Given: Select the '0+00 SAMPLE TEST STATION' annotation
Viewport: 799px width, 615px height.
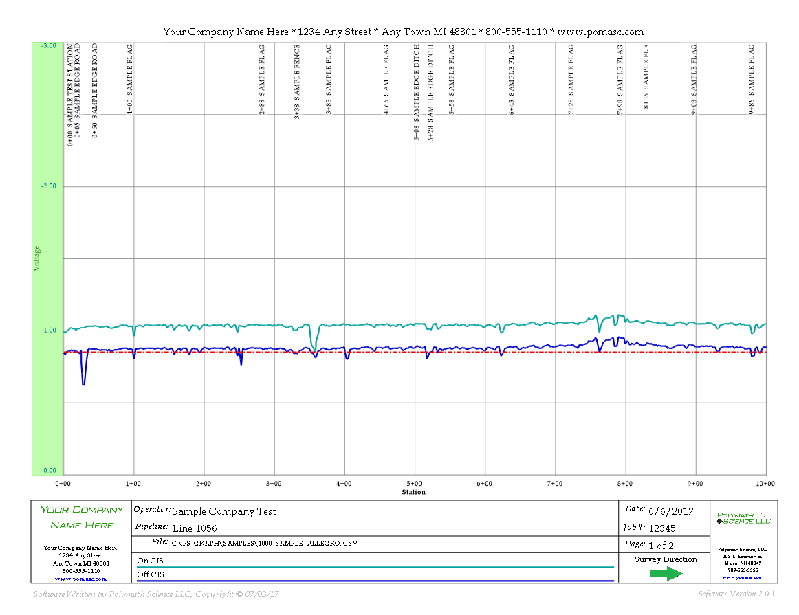Looking at the screenshot, I should [x=69, y=95].
